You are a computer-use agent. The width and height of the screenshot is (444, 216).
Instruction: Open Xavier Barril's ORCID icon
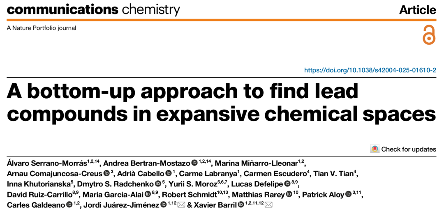tap(240, 205)
